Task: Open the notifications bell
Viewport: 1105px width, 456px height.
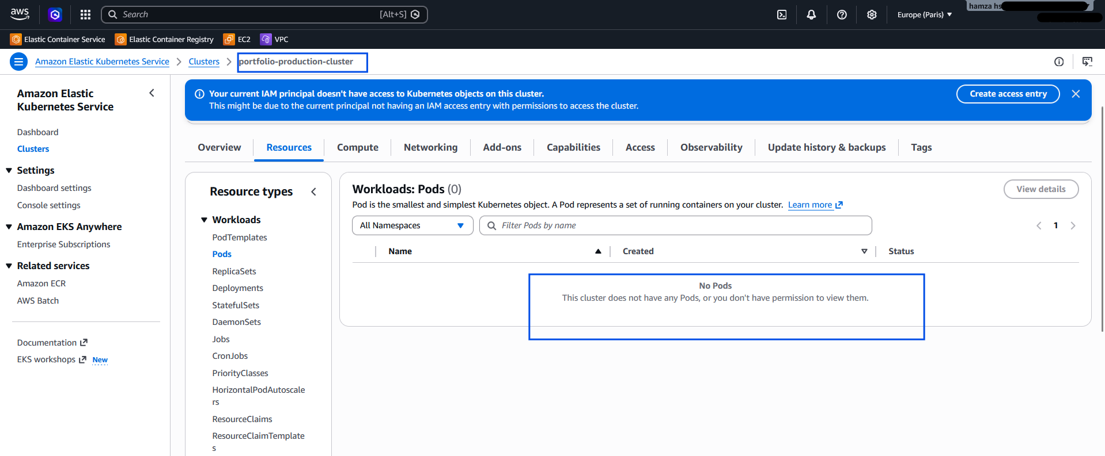Action: point(811,14)
